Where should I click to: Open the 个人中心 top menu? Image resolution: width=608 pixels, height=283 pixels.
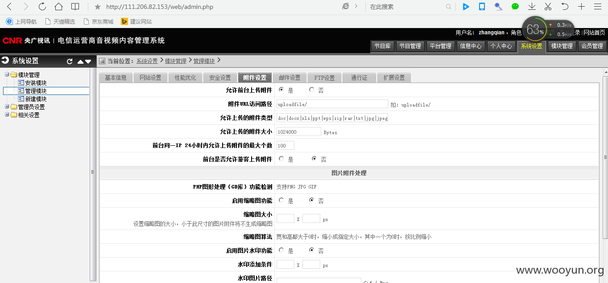click(x=501, y=46)
